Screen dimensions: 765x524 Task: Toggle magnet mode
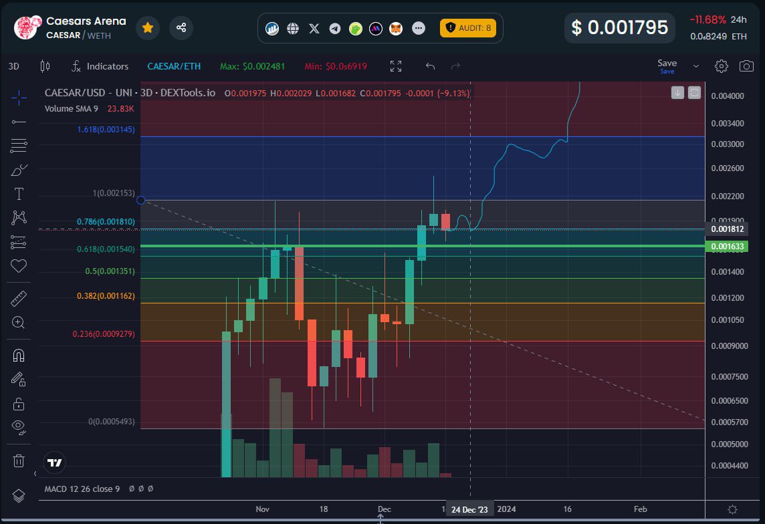tap(19, 356)
